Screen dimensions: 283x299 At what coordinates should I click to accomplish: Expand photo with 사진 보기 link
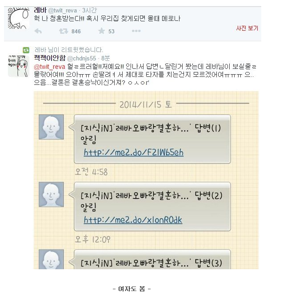pos(247,28)
